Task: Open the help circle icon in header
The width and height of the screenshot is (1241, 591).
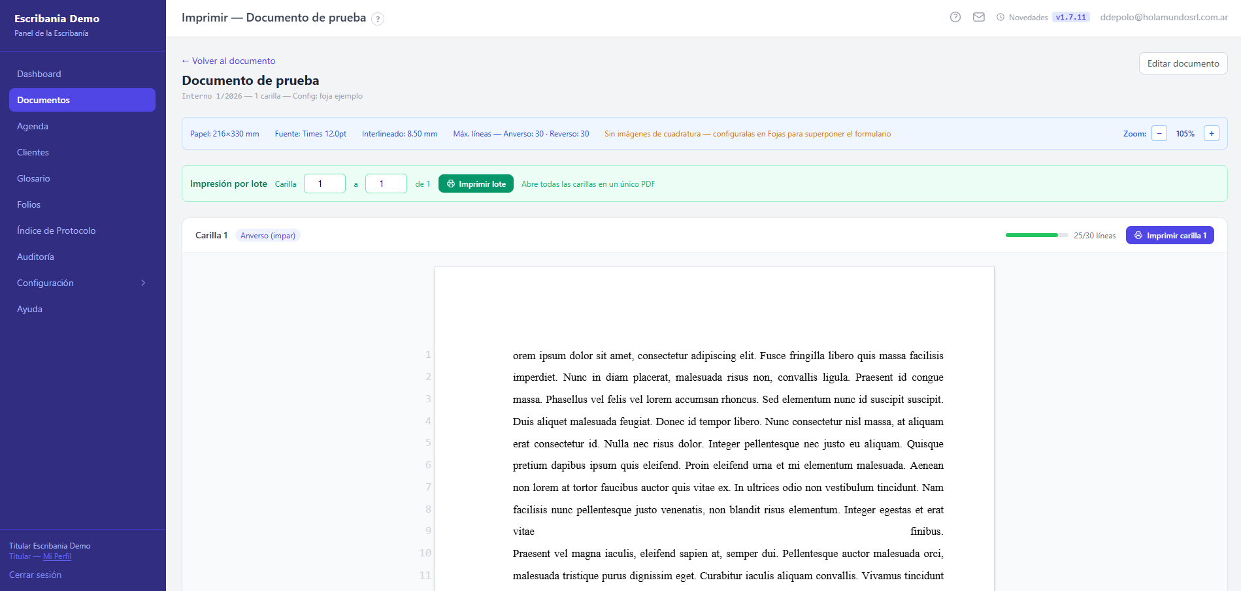Action: (x=955, y=17)
